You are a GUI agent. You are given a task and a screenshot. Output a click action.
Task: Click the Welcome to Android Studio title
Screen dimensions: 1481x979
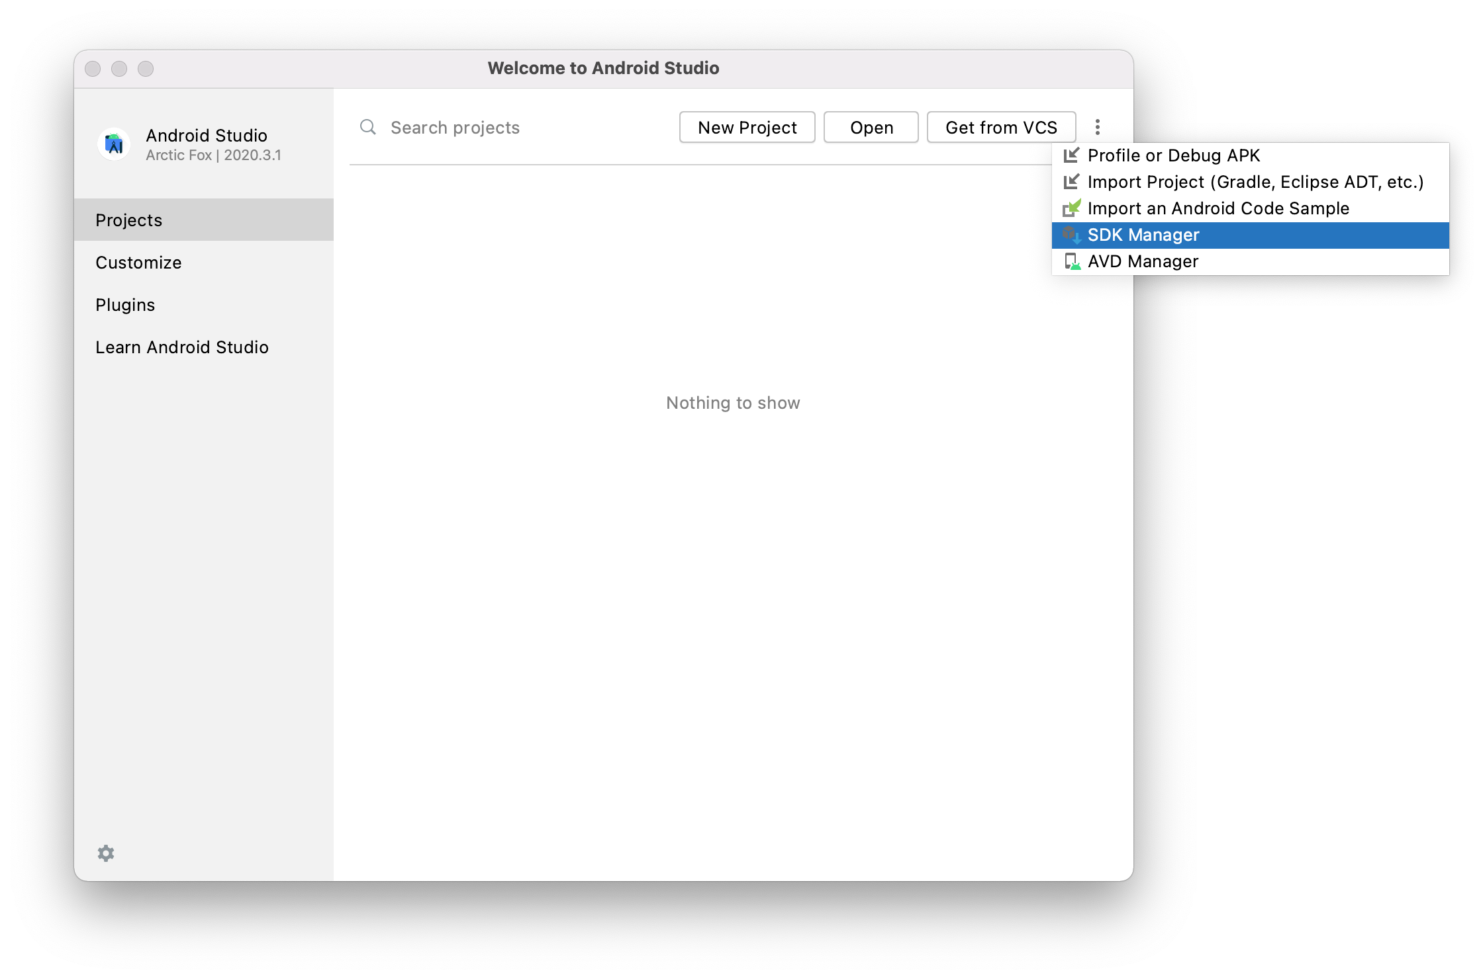(603, 68)
